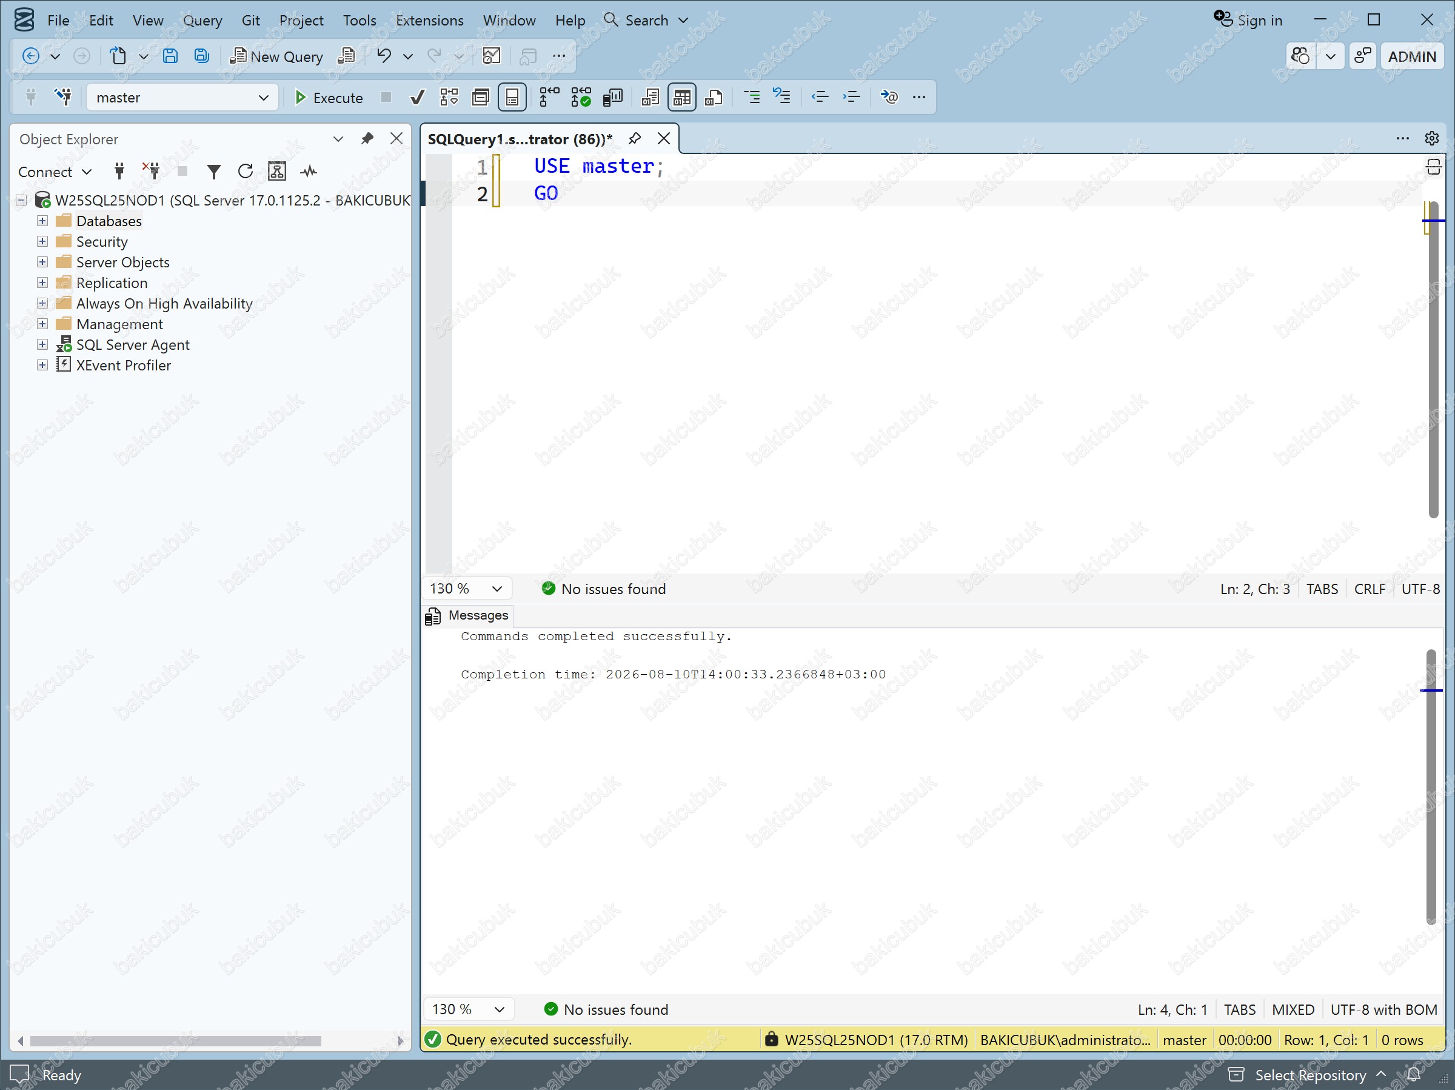
Task: Click the ADMIN button
Action: (x=1411, y=56)
